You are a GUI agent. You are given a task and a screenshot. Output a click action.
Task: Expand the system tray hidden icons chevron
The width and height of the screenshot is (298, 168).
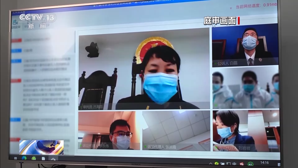(x=210, y=163)
